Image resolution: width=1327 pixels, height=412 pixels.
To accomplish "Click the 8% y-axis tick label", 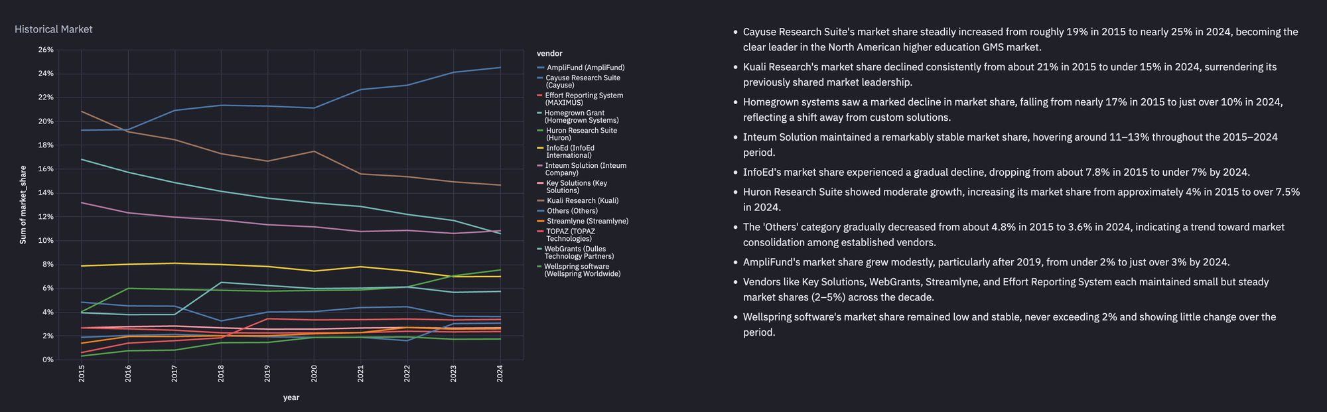I will pyautogui.click(x=48, y=264).
